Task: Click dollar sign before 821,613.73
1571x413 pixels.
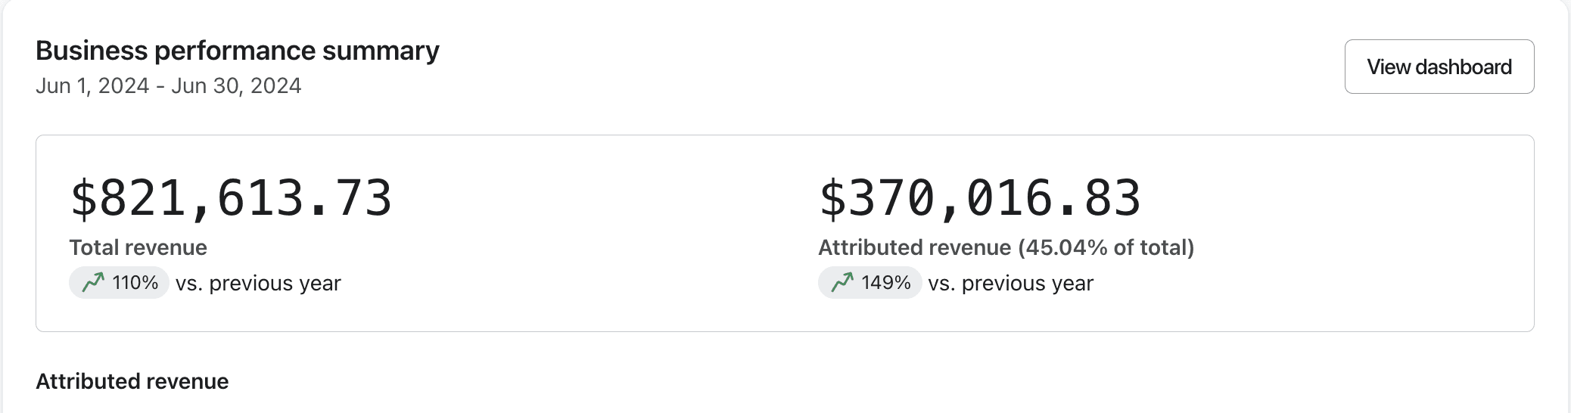Action: (83, 198)
